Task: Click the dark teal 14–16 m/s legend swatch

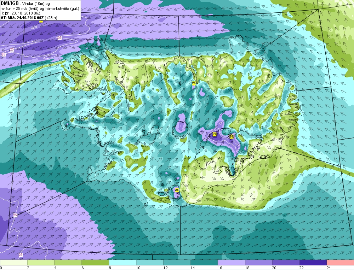Action: 204,263
